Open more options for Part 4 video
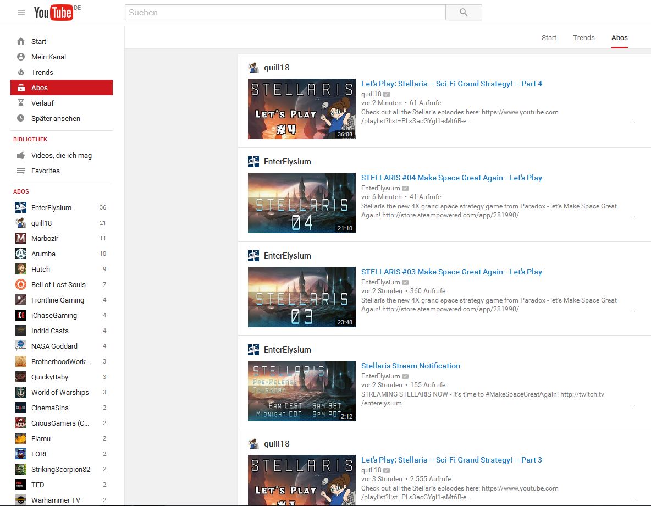Viewport: 651px width, 506px height. click(632, 123)
